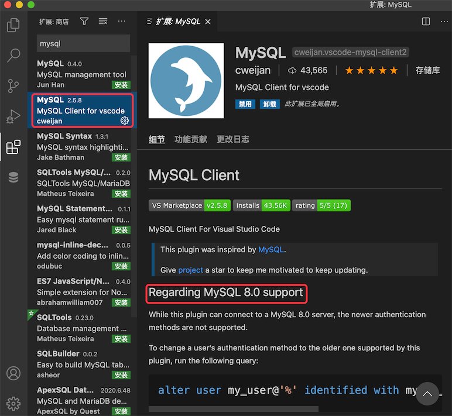
Task: Open the Explorer files icon
Action: pos(13,25)
